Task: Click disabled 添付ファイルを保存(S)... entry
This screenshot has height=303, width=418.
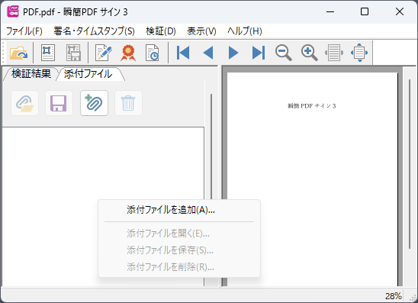Action: click(179, 250)
